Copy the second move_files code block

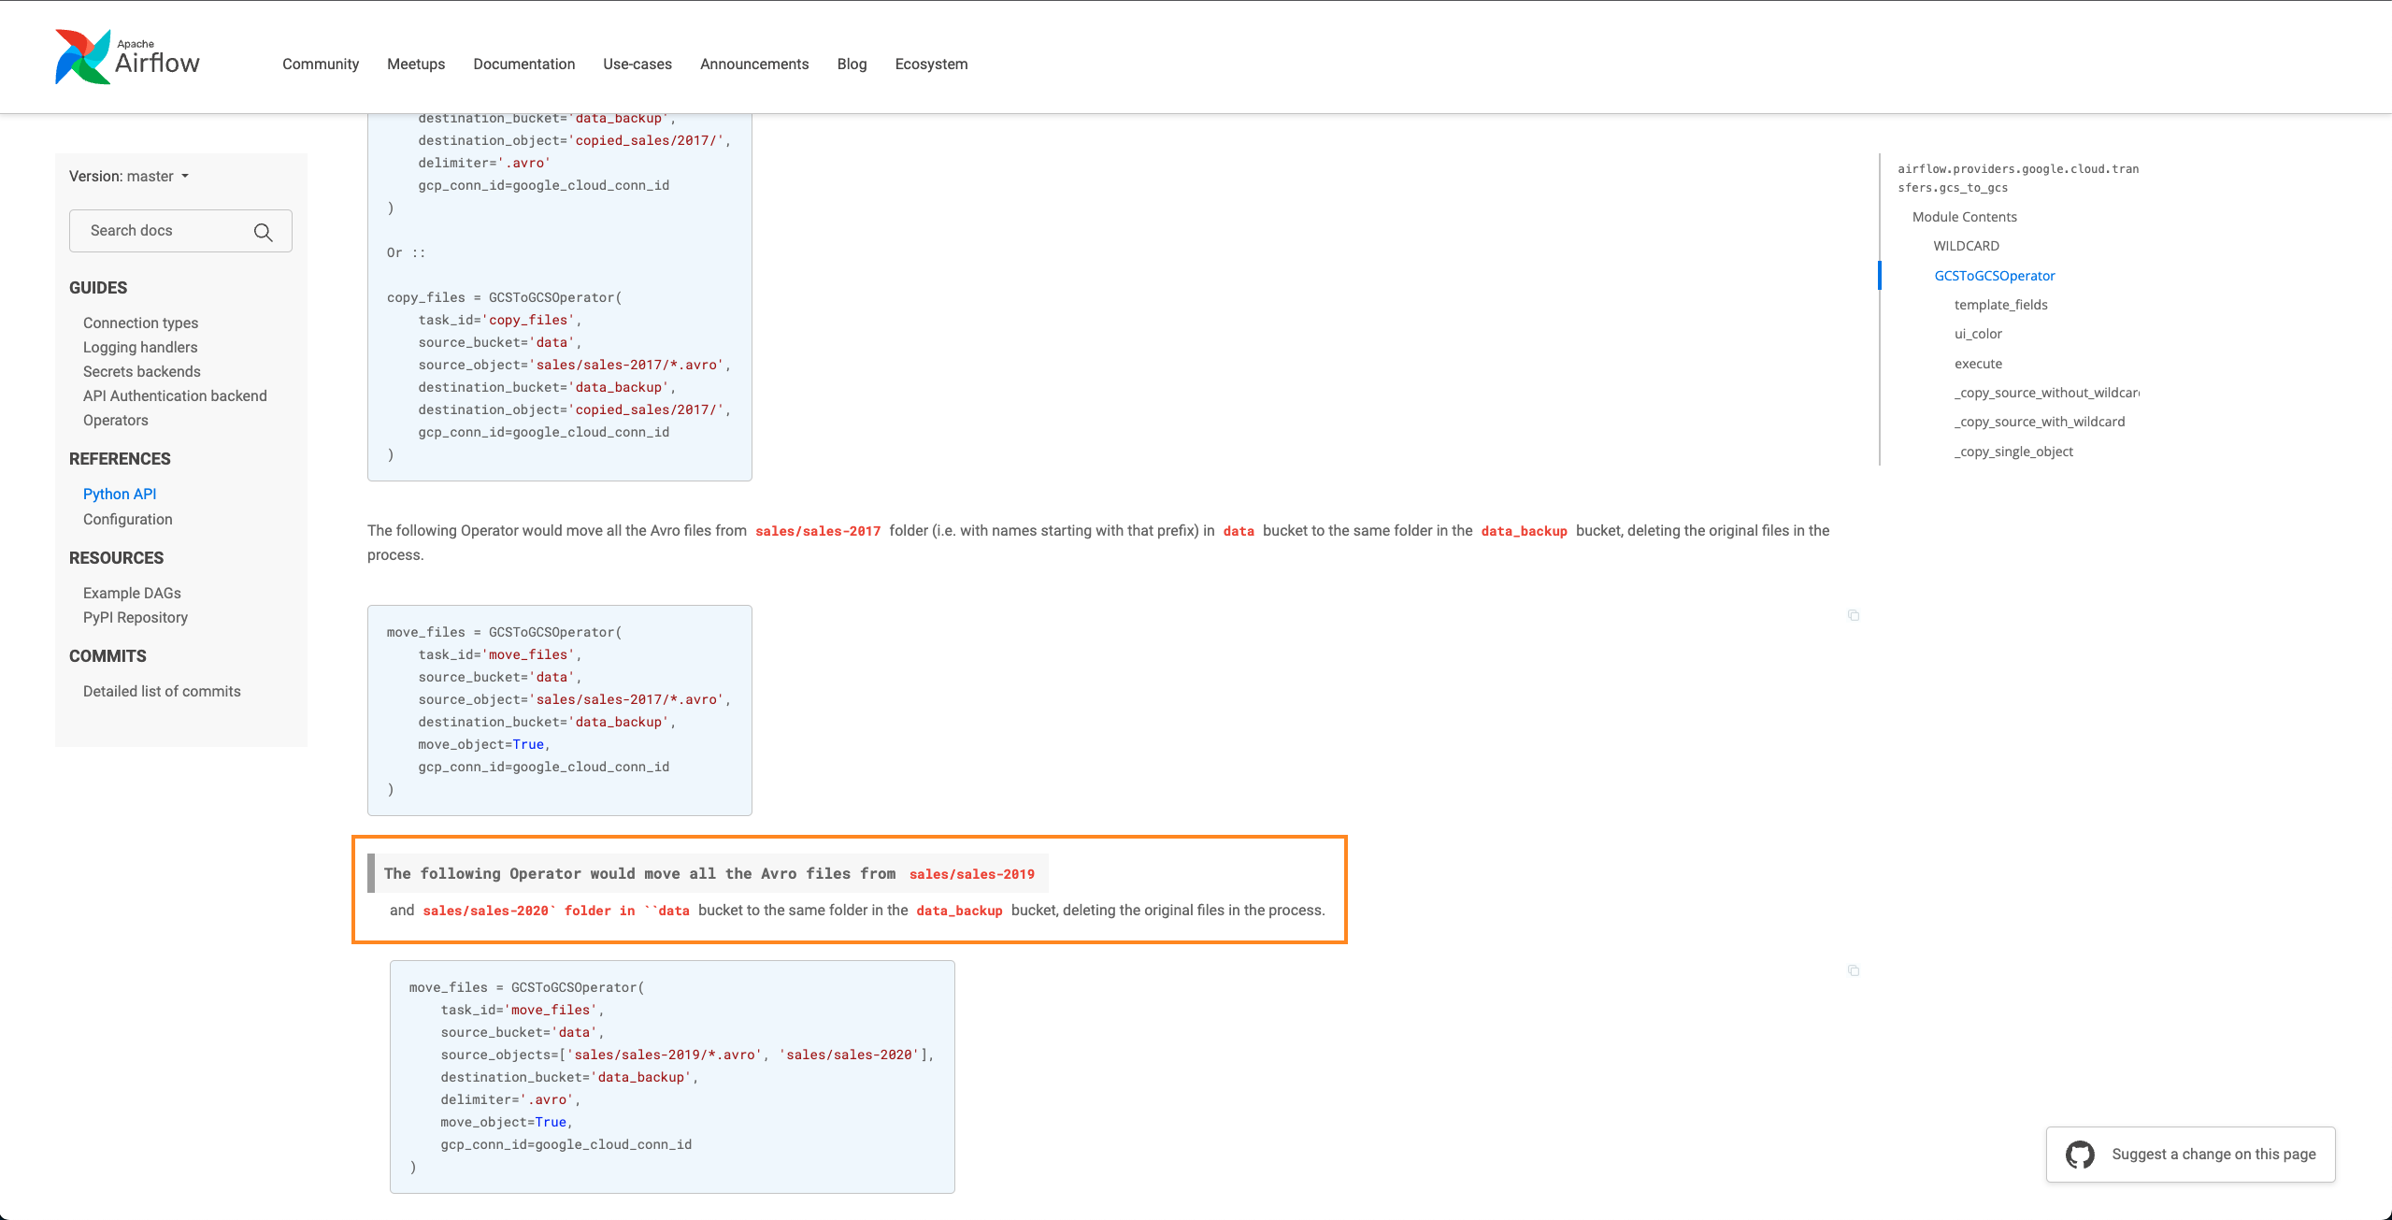coord(1853,970)
